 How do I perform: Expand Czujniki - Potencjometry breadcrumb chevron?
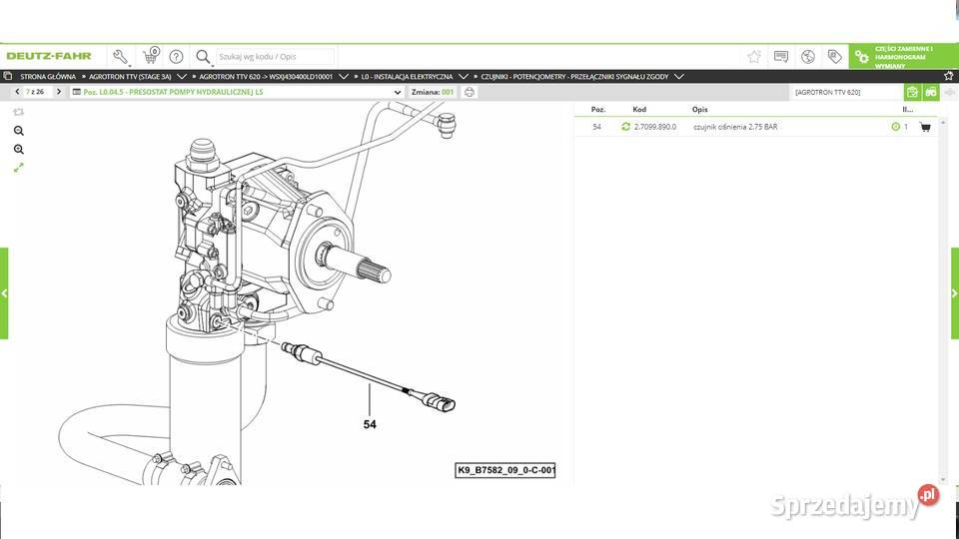679,77
